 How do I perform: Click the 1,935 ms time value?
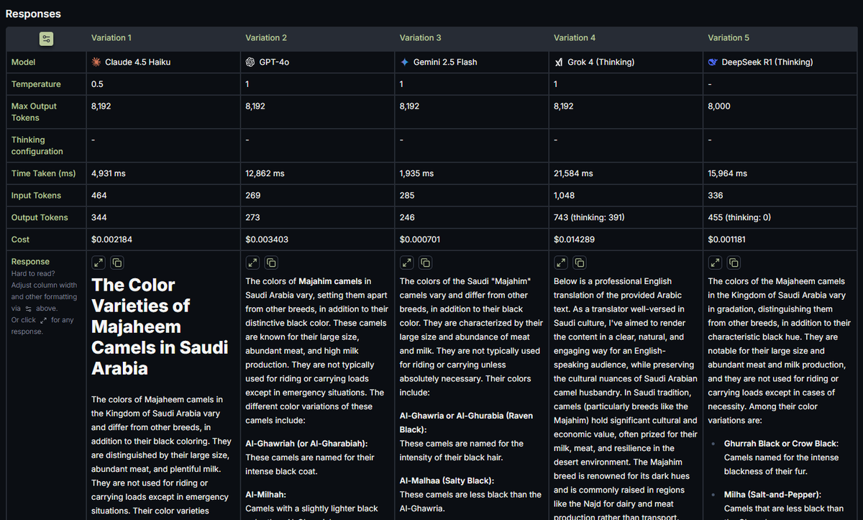click(417, 173)
